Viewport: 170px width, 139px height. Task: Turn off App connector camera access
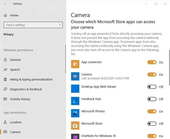(152, 62)
